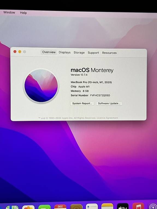The image size is (157, 209).
Task: Open the Resources tab
Action: point(109,53)
